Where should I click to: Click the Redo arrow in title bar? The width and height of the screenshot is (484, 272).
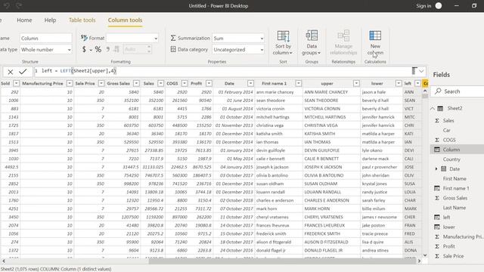18,5
